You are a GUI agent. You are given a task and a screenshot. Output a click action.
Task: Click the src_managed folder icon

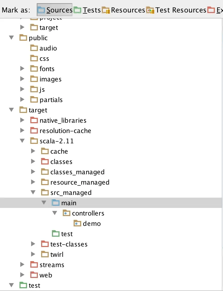(45, 192)
